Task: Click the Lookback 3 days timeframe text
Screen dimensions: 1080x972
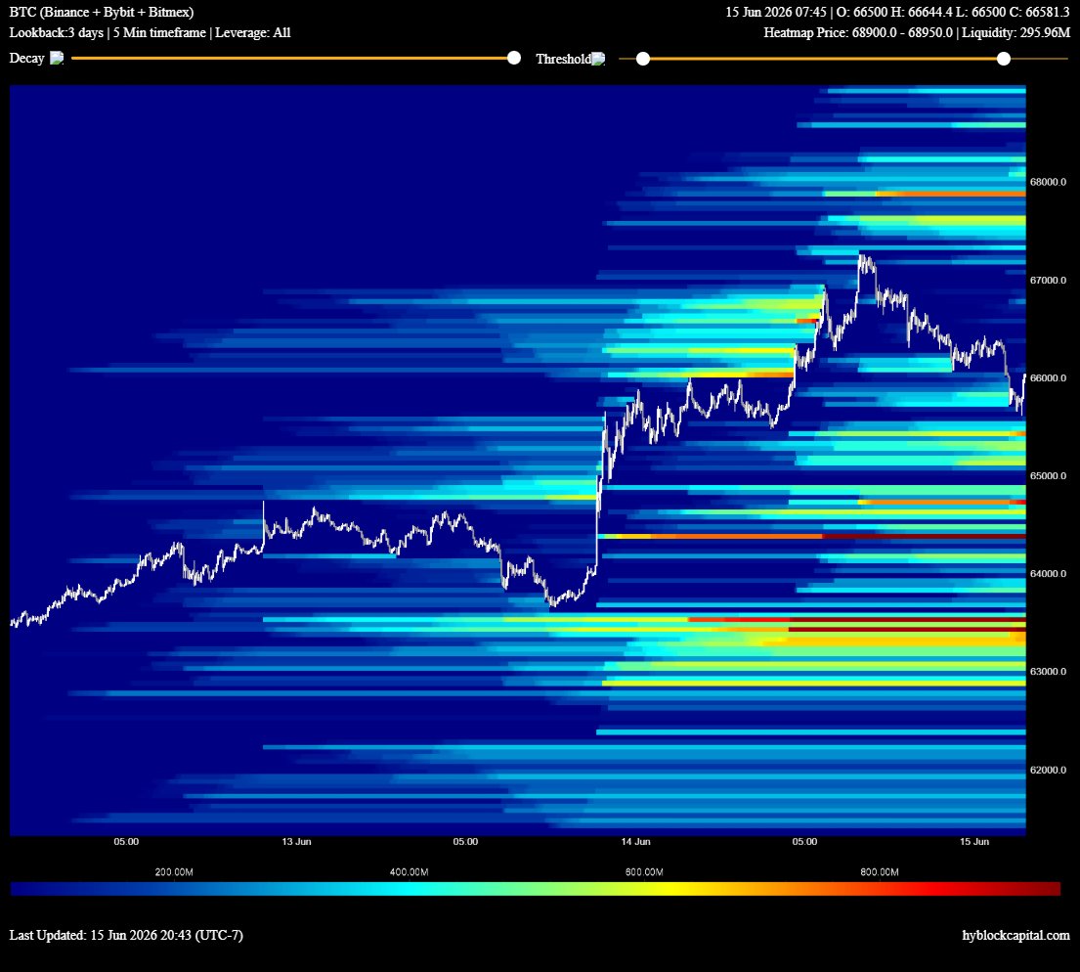Action: coord(150,32)
